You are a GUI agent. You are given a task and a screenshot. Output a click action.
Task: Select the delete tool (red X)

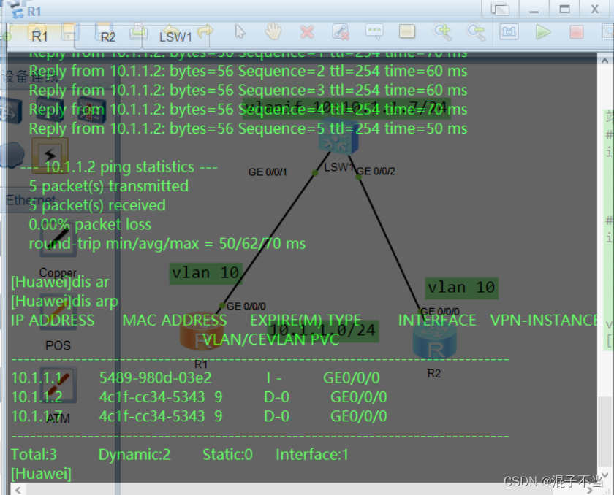[307, 32]
